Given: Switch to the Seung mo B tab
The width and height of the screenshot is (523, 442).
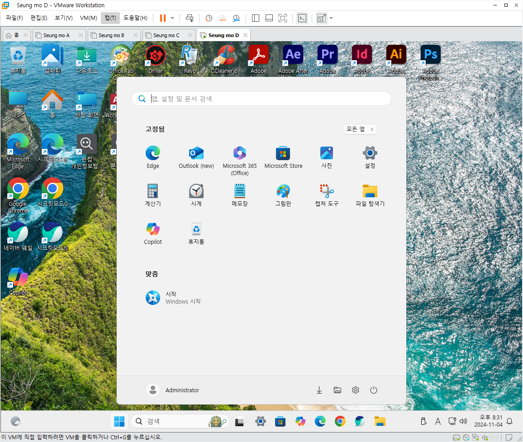Looking at the screenshot, I should point(111,35).
